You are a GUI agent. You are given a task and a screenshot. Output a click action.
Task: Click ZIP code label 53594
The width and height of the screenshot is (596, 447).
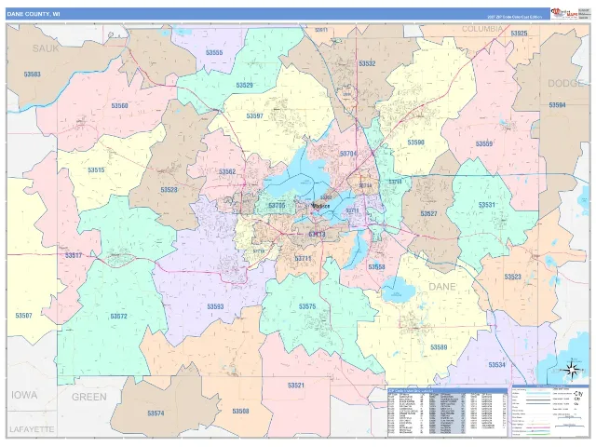pyautogui.click(x=557, y=105)
